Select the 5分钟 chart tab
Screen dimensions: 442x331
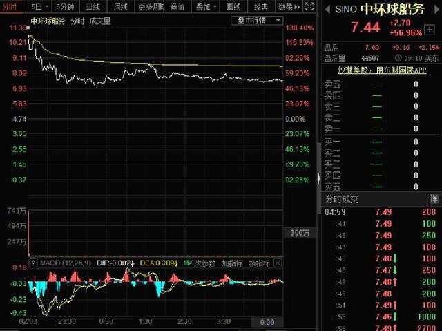65,7
